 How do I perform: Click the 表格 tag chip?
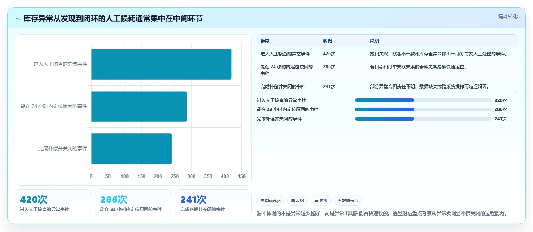(298, 201)
